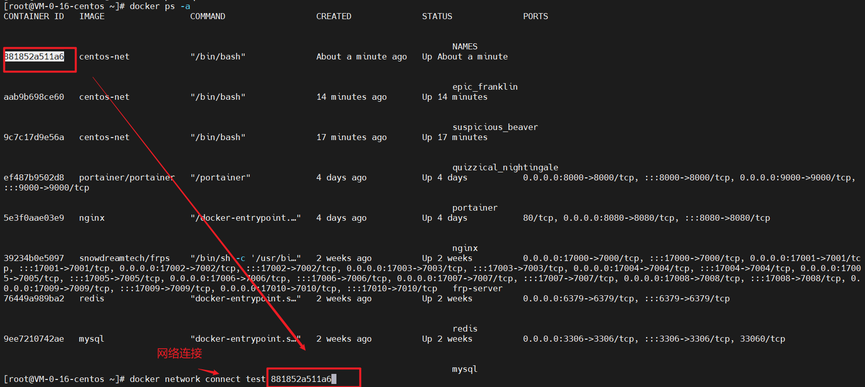Screen dimensions: 865x387
Task: Click "14 minutes ago" created time
Action: pyautogui.click(x=352, y=97)
